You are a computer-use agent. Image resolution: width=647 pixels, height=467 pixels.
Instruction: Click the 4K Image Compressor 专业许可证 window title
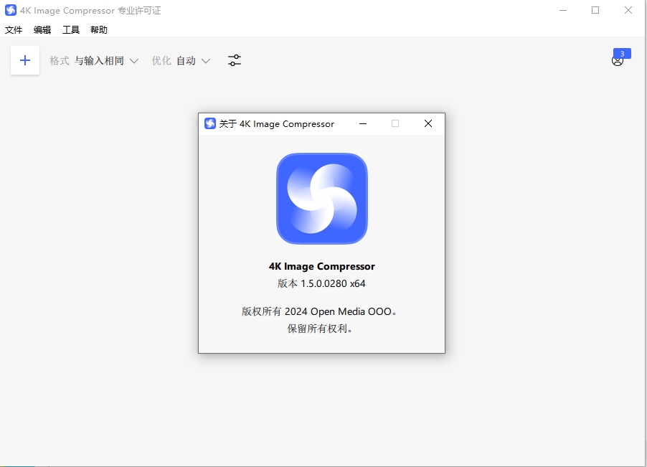(x=90, y=11)
